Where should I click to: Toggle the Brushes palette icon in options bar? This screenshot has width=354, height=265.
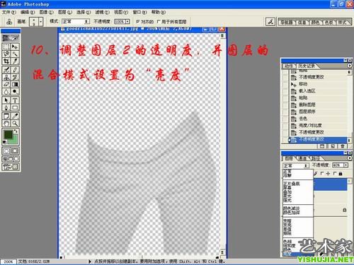point(270,22)
